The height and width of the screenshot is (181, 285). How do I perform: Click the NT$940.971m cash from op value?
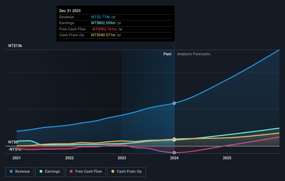click(x=103, y=35)
